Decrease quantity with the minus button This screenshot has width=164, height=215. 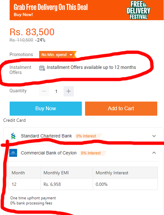pyautogui.click(x=44, y=91)
